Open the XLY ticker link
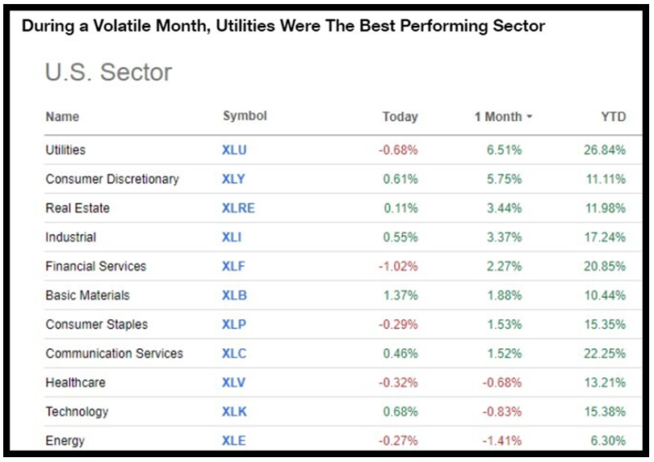This screenshot has height=462, width=654. tap(234, 179)
